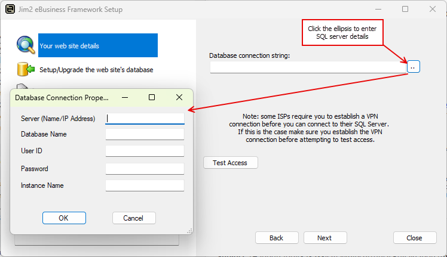
Task: Click the dialog's resize grip corner
Action: pyautogui.click(x=189, y=231)
